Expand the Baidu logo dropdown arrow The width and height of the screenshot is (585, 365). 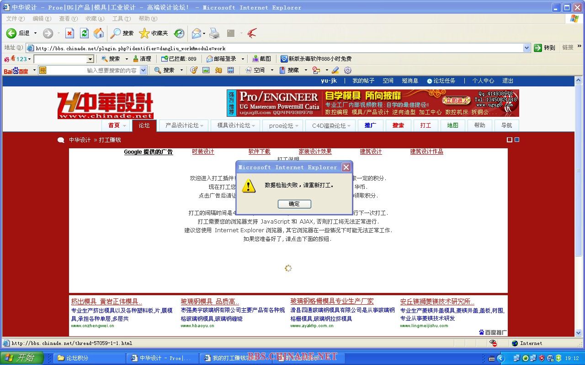tap(34, 70)
